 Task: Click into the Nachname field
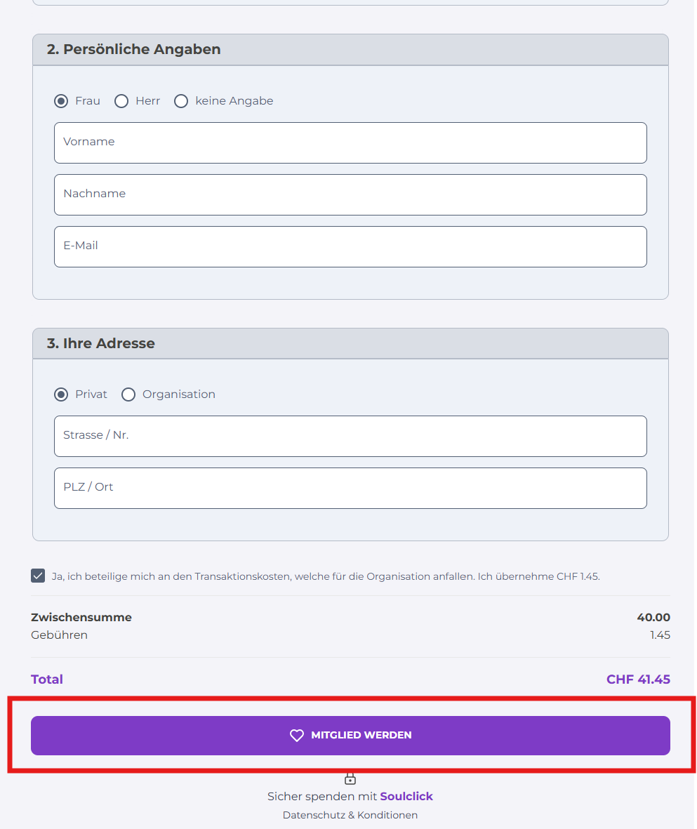tap(350, 194)
